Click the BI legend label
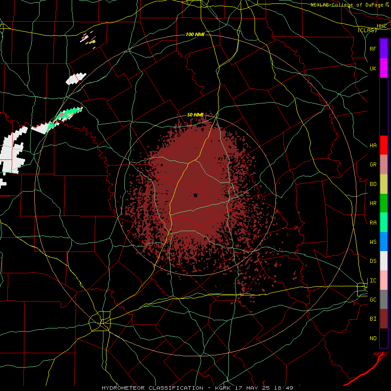Image resolution: width=391 pixels, height=391 pixels. point(373,319)
